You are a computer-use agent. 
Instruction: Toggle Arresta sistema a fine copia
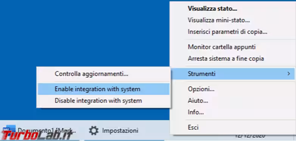[232, 58]
